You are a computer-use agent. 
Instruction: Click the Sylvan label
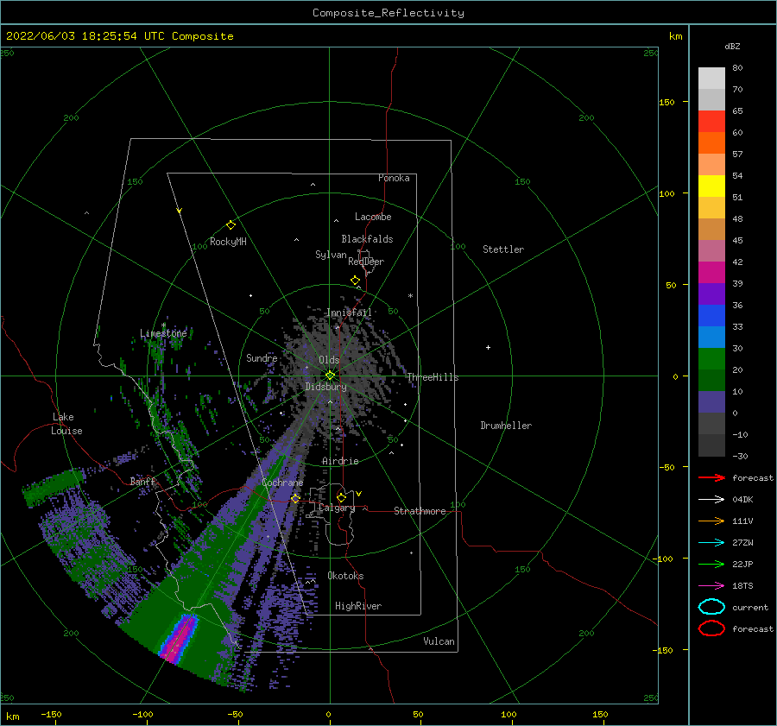[331, 255]
